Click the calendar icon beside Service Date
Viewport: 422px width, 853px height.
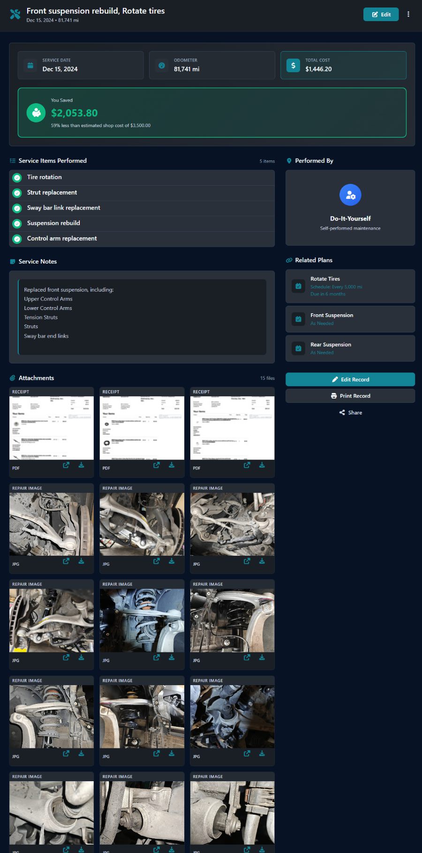[x=30, y=65]
